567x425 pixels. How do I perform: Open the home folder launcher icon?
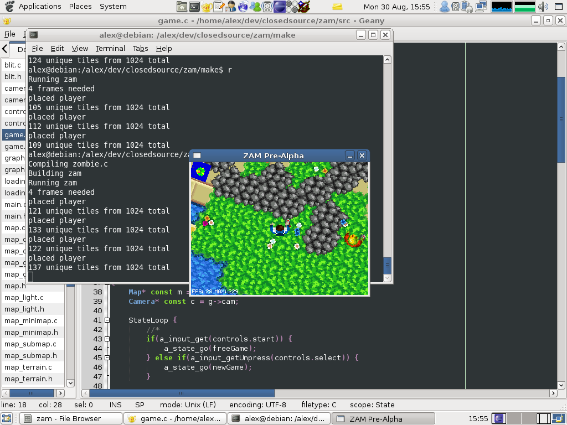[182, 7]
